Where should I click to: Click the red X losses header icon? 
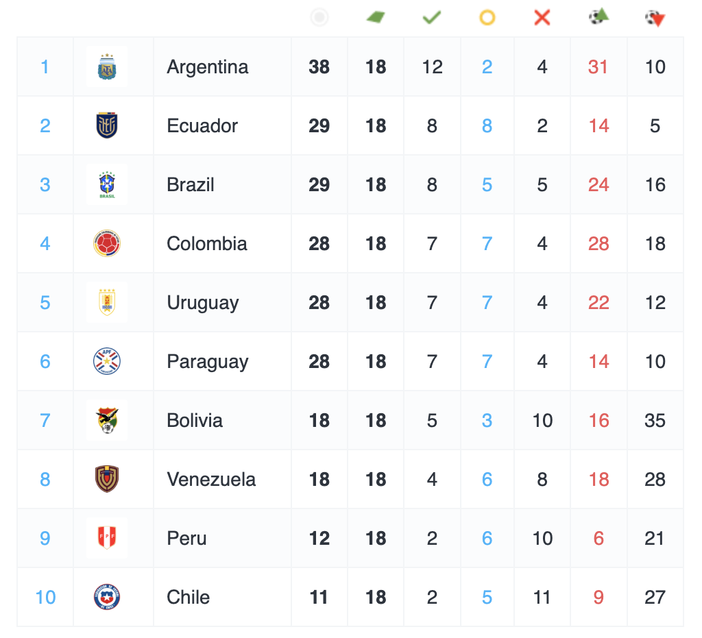click(x=542, y=17)
